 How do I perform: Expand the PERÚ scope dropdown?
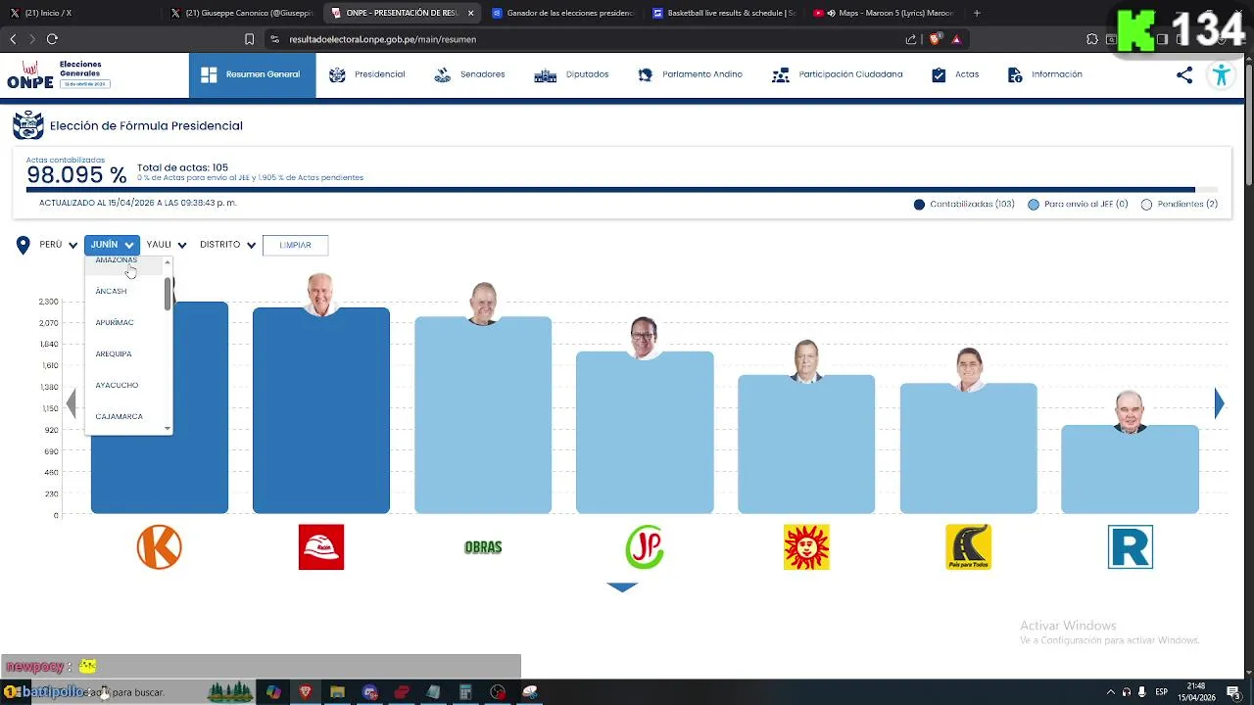click(x=58, y=245)
